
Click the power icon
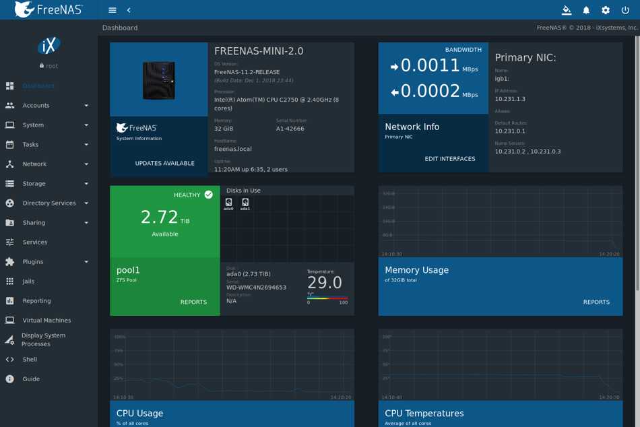(x=625, y=10)
